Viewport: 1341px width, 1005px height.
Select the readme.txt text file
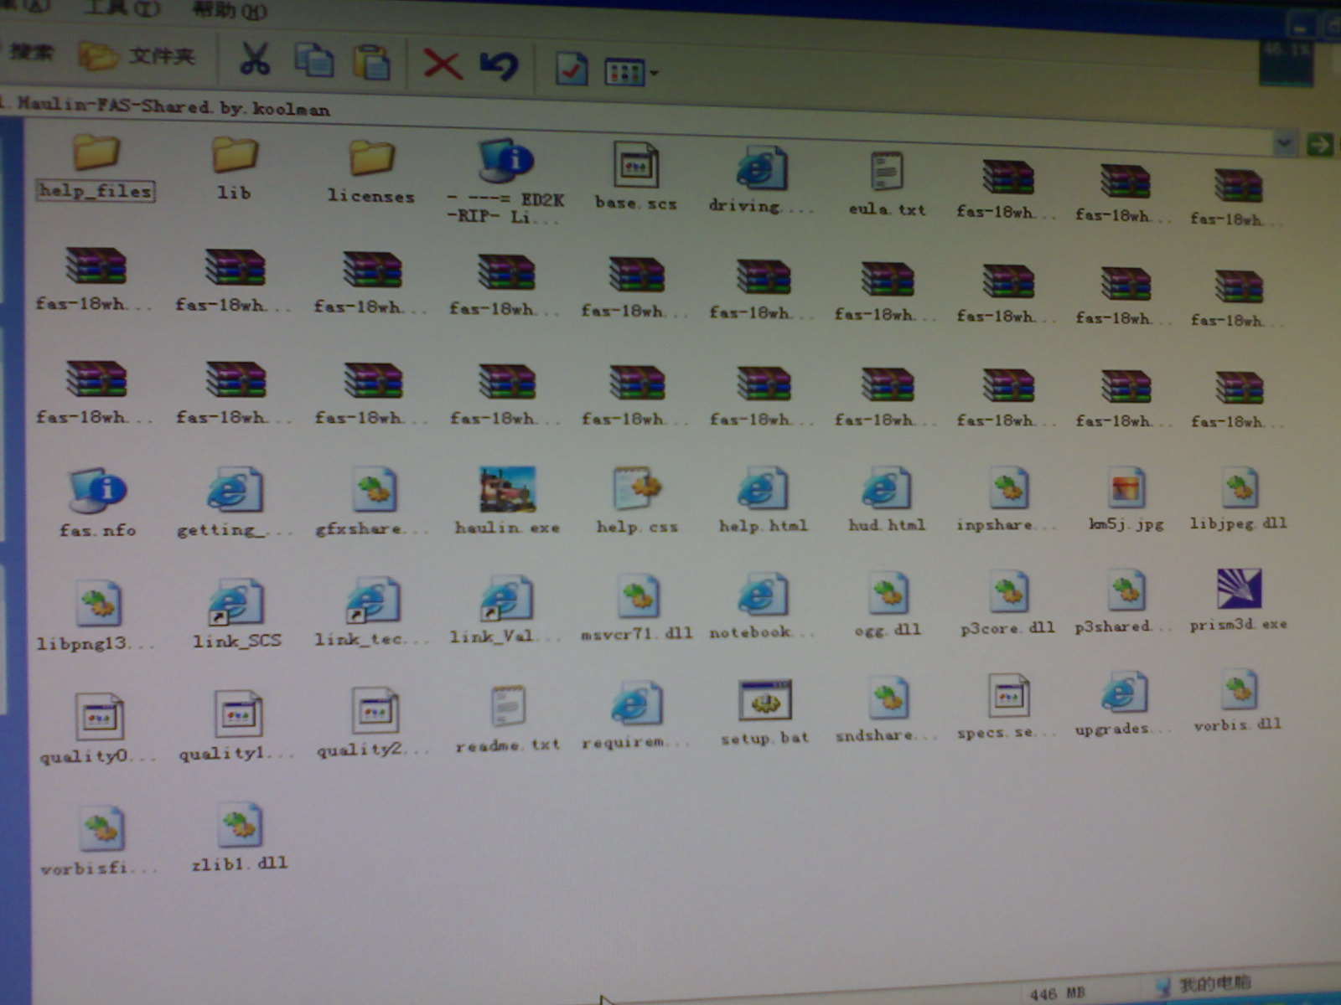pos(508,708)
